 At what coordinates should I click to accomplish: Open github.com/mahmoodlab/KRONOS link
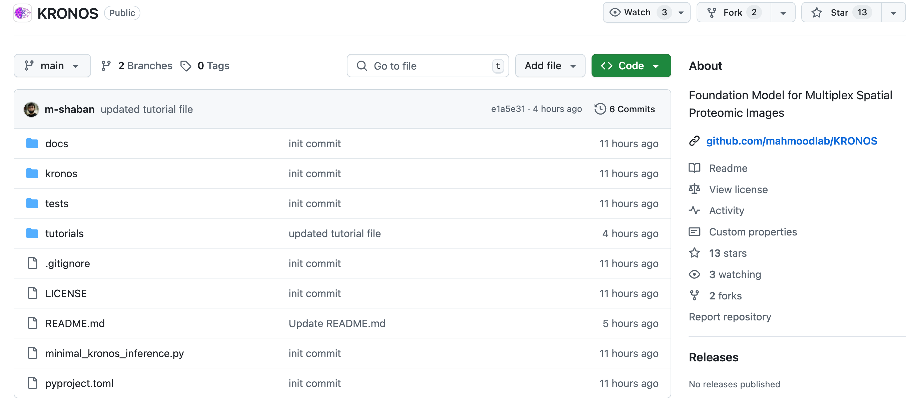coord(791,141)
